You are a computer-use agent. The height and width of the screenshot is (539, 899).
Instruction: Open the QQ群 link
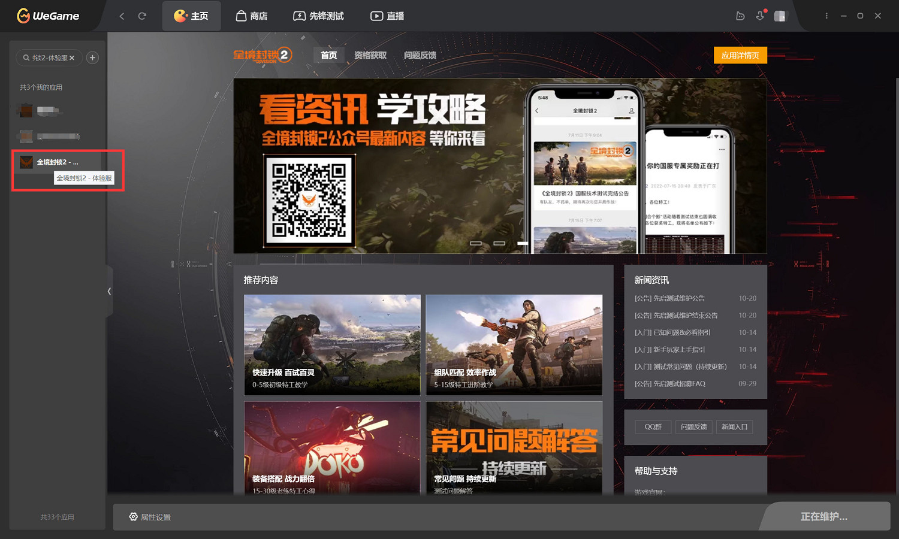pyautogui.click(x=653, y=426)
